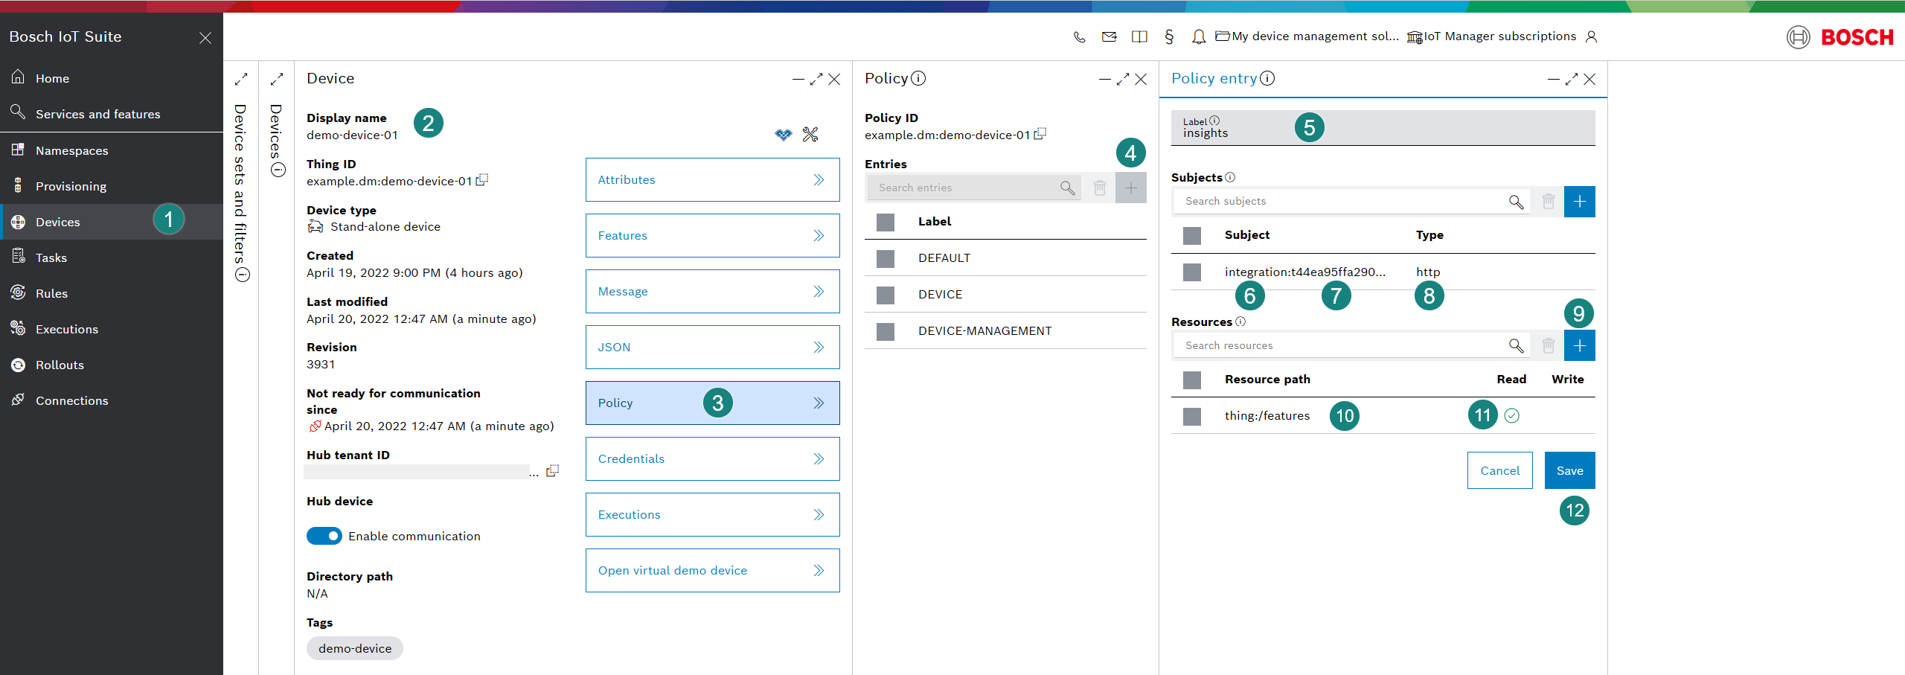
Task: Copy the Hub tenant ID
Action: [x=552, y=471]
